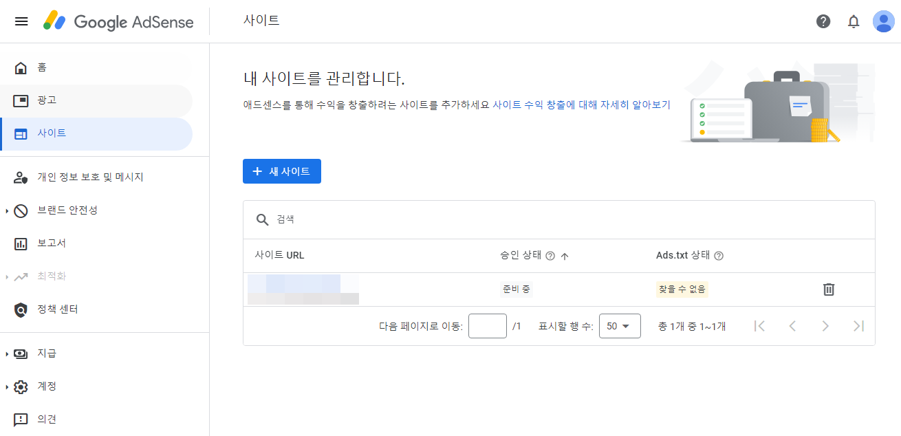Screen dimensions: 901x436
Task: Open the notification bell
Action: [x=854, y=21]
